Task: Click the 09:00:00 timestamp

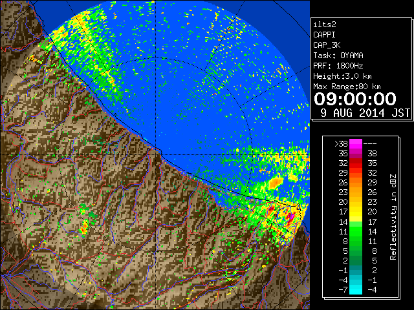Action: point(355,99)
